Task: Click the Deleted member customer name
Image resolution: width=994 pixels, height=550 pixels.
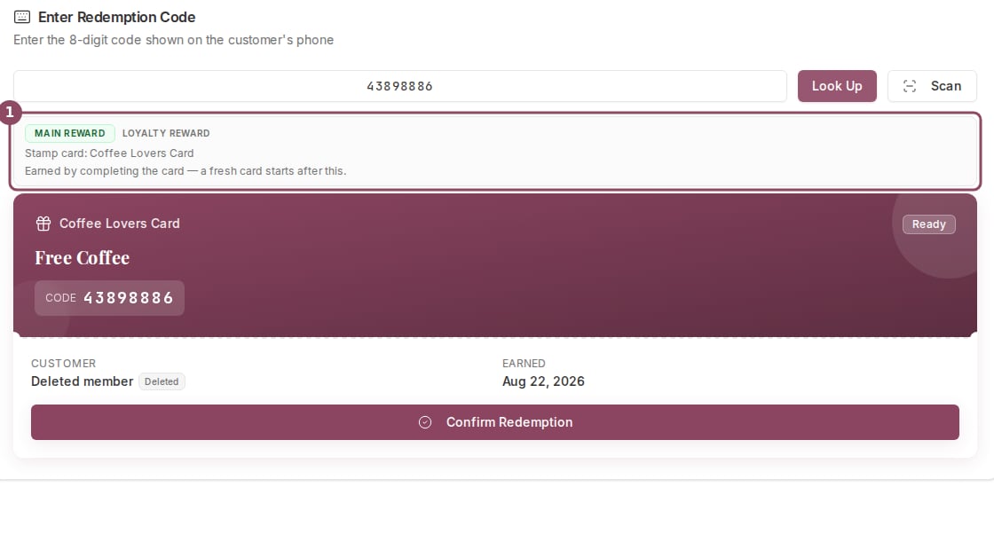Action: pos(83,381)
